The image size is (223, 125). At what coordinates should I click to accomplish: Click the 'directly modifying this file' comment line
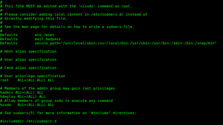(34, 19)
